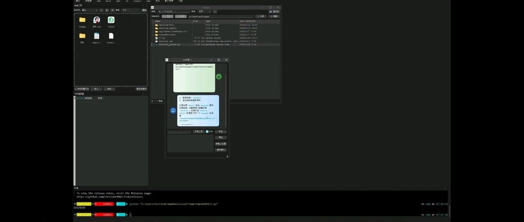Open the girl-avatar .lnk shortcut
Image resolution: width=524 pixels, height=222 pixels.
point(97,22)
